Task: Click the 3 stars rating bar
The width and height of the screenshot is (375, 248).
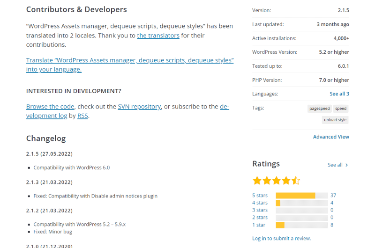Action: (x=302, y=210)
